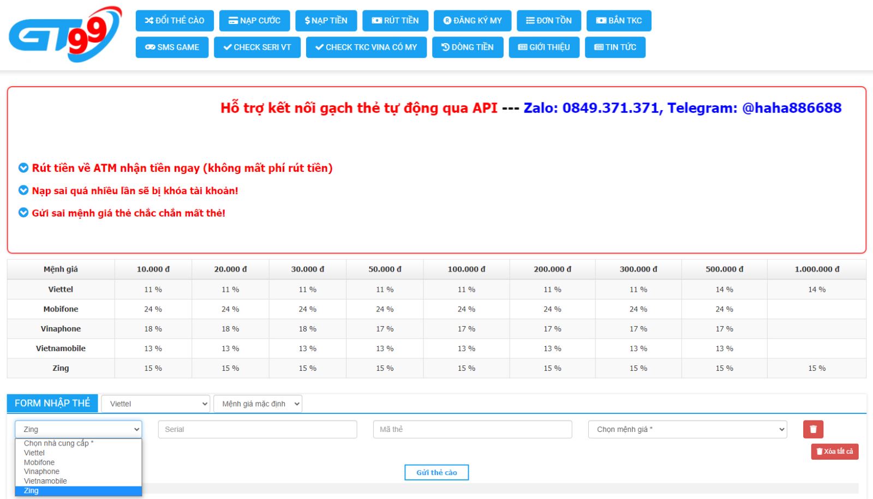
Task: Submit cards with Gửi thẻ cào
Action: [436, 472]
